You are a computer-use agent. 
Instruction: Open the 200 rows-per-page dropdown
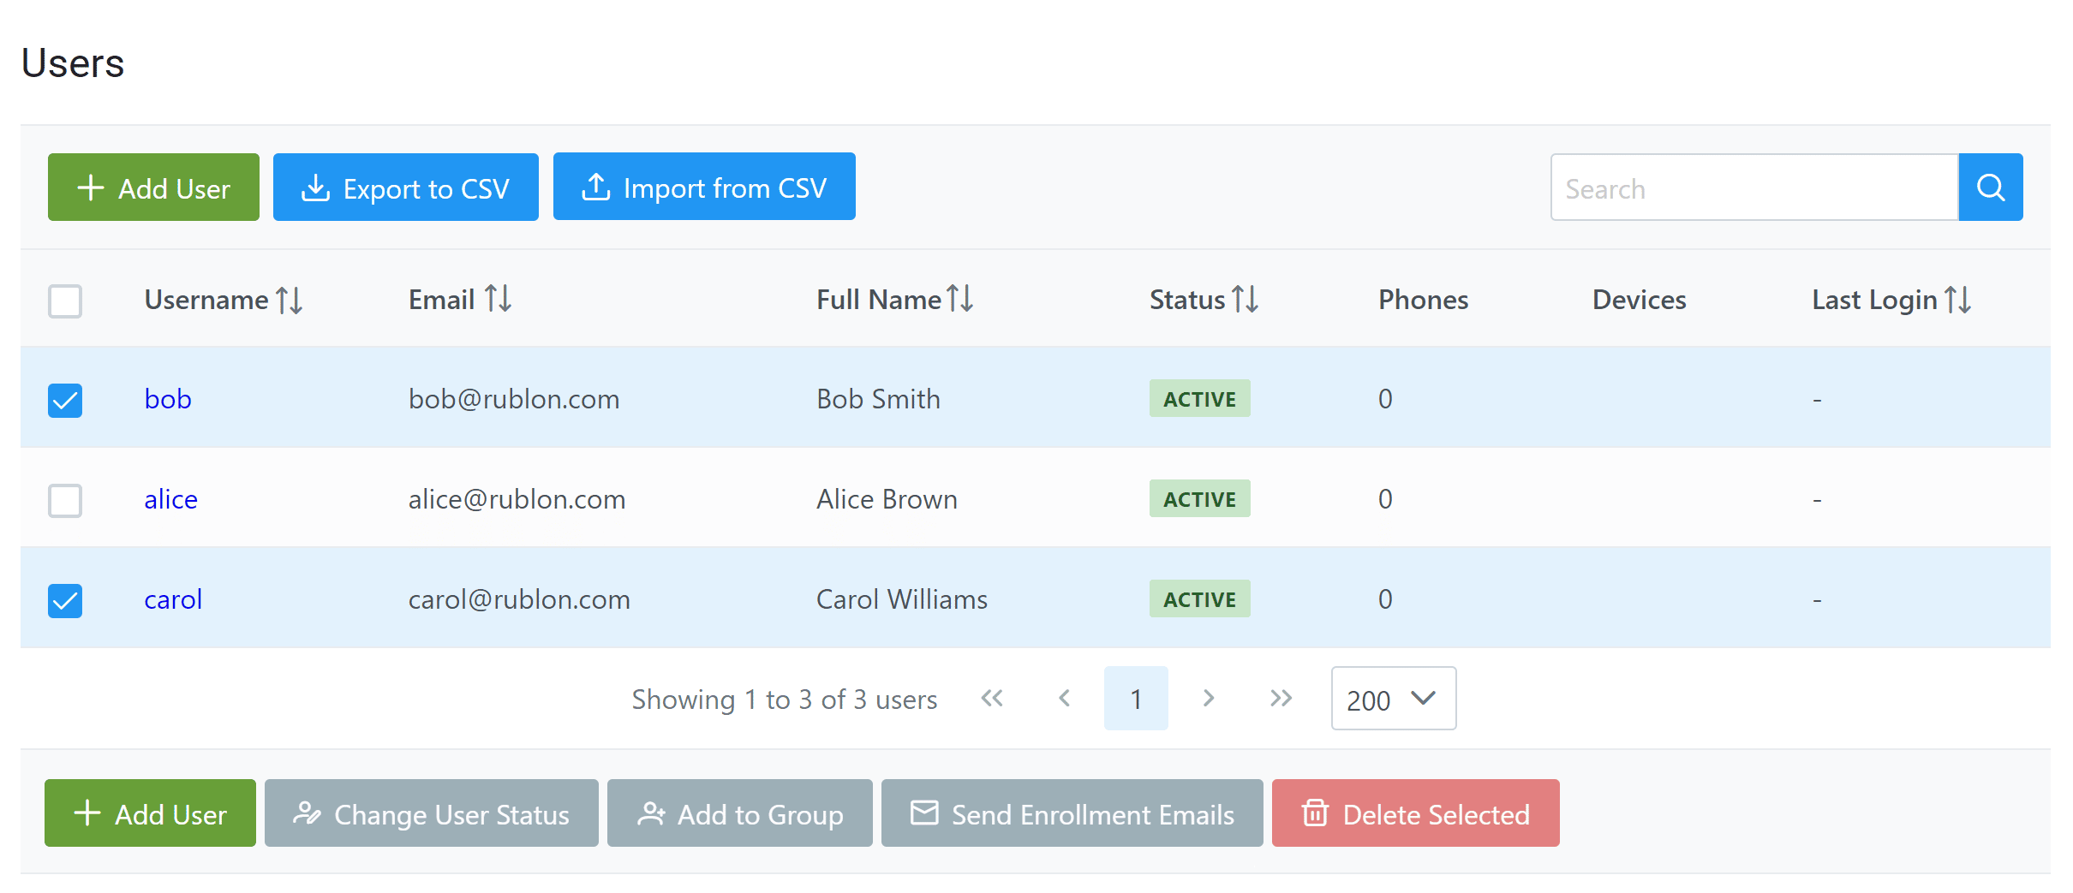tap(1393, 699)
